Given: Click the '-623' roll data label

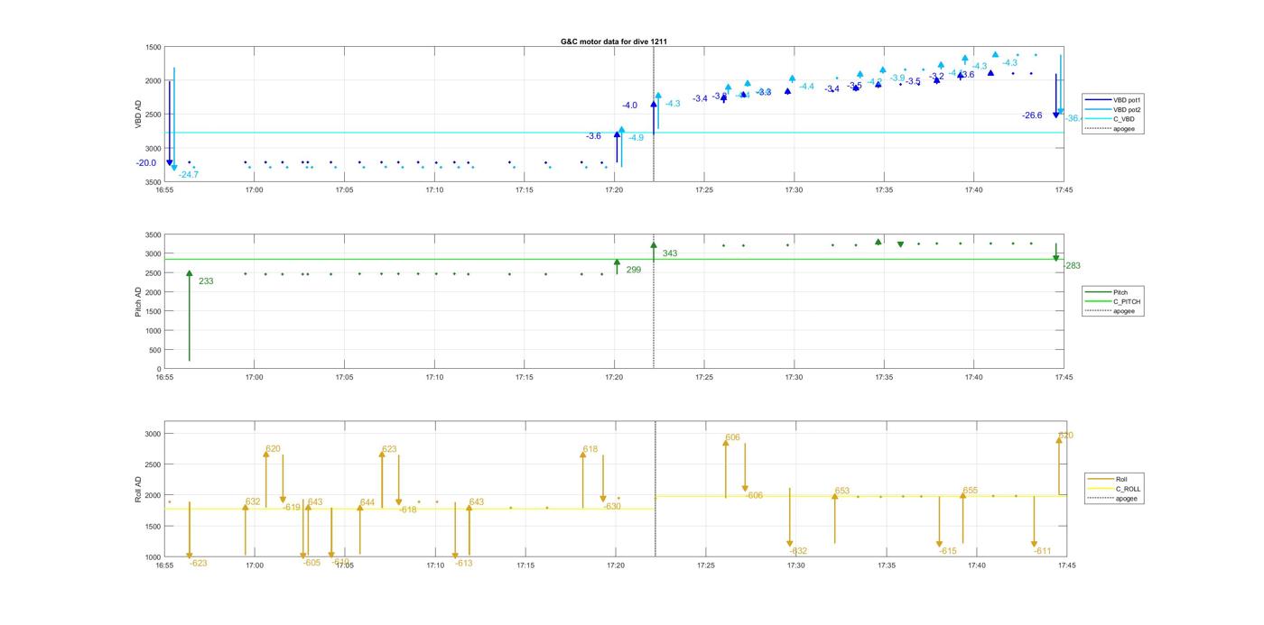Looking at the screenshot, I should (198, 563).
